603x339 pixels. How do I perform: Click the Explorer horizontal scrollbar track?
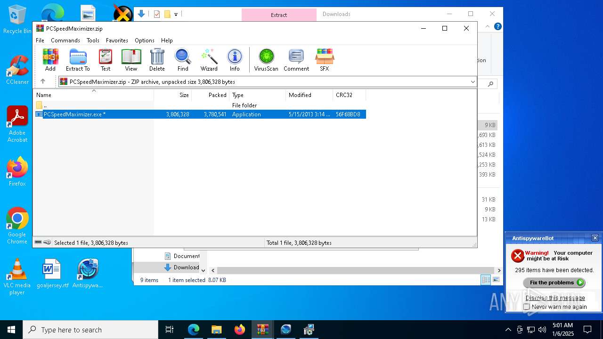(x=356, y=270)
